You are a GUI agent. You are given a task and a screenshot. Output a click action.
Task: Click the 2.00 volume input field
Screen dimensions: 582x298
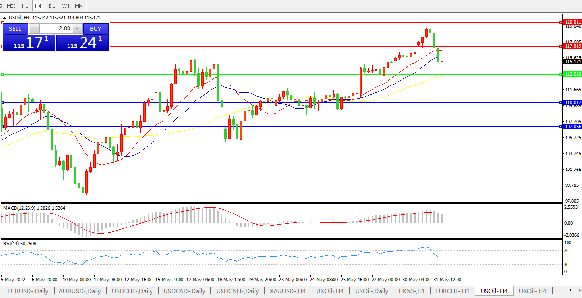coord(55,28)
